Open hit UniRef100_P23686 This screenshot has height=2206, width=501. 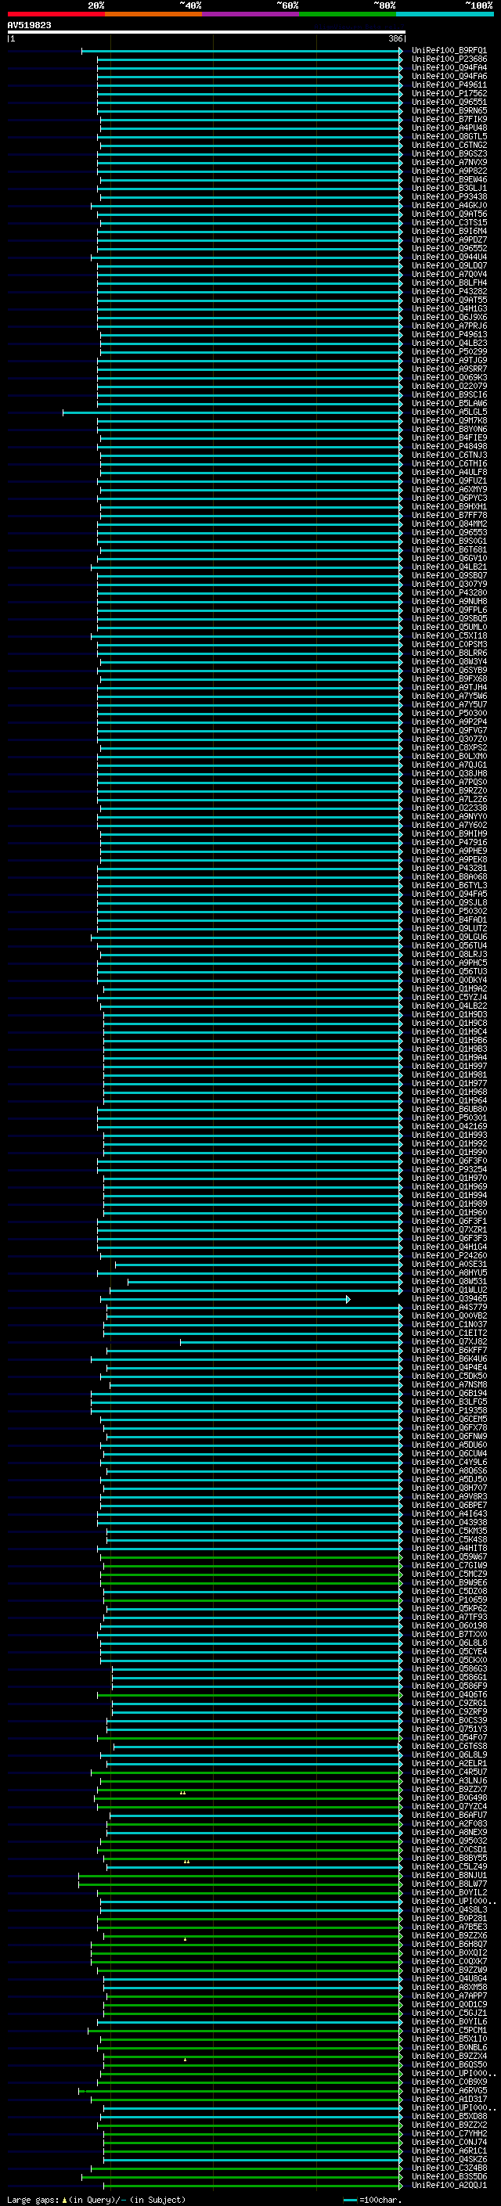449,59
